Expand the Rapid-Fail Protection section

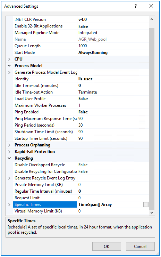coord(9,152)
